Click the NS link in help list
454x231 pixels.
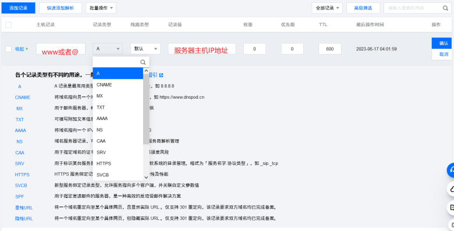pos(19,142)
